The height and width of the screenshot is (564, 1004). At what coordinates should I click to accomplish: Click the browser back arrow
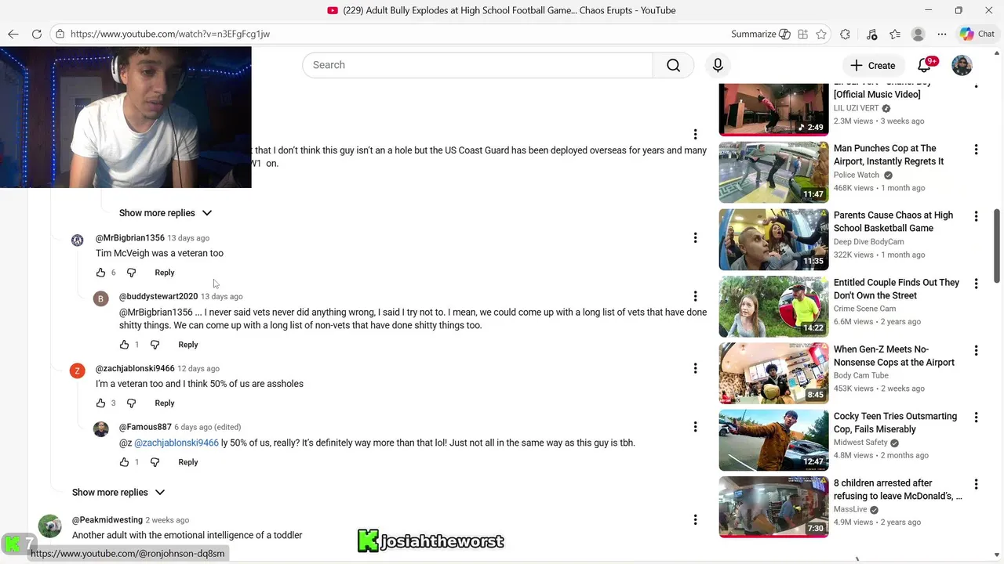point(13,34)
